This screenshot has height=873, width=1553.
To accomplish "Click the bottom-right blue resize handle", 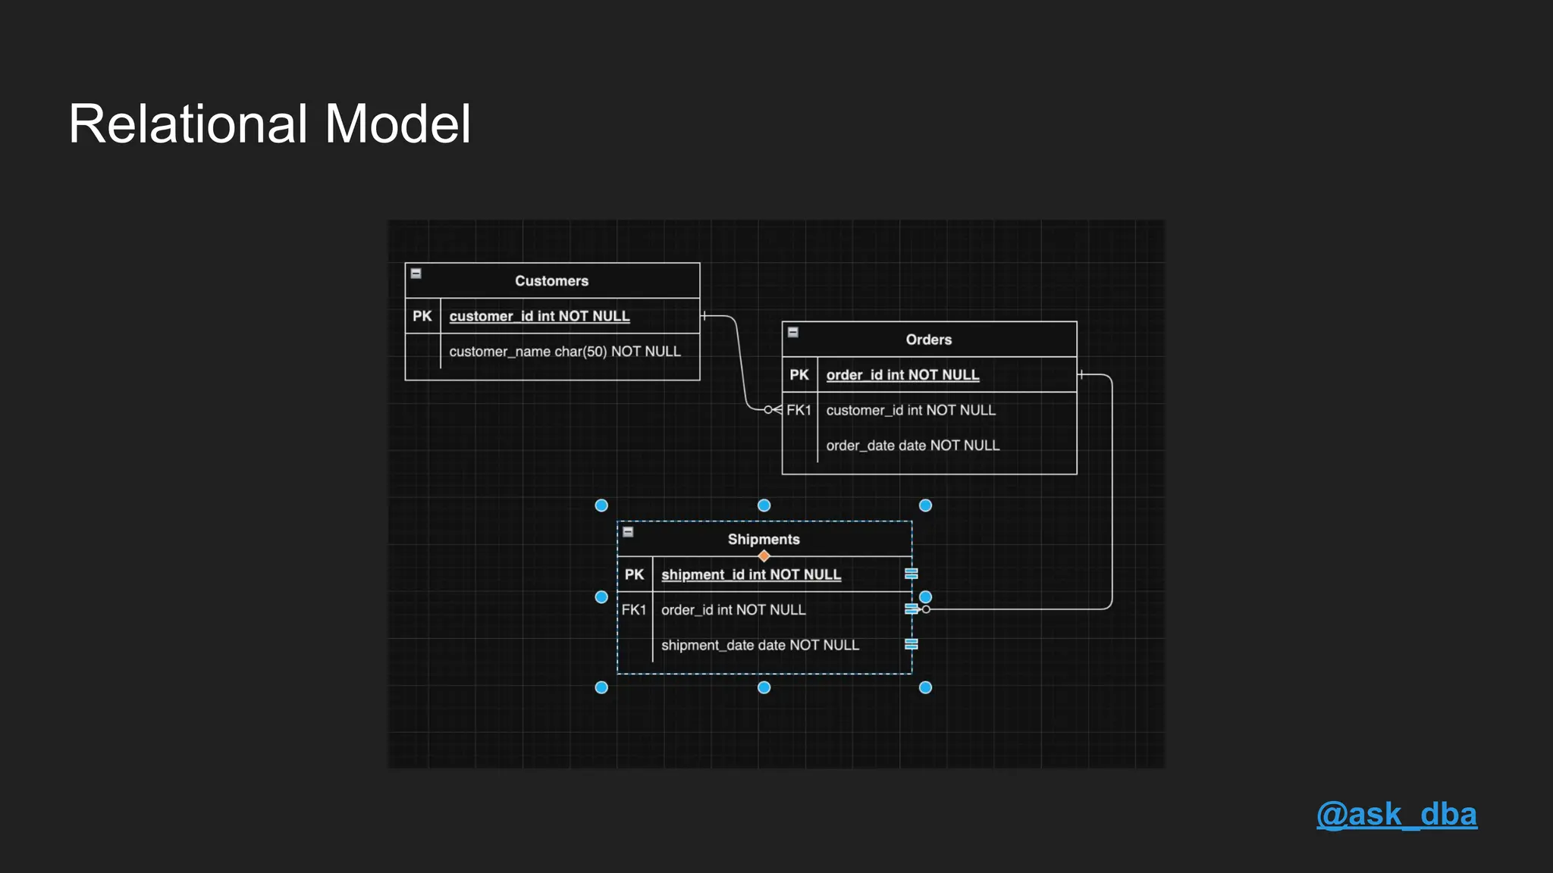I will 925,687.
